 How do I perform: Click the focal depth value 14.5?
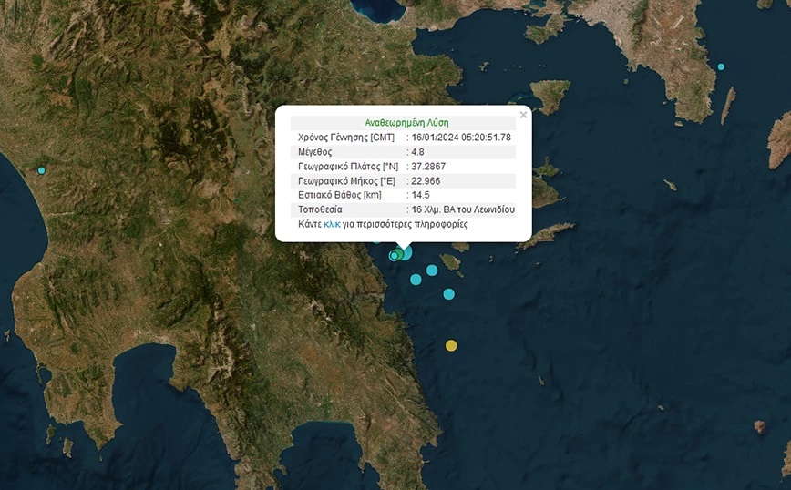[x=420, y=195]
